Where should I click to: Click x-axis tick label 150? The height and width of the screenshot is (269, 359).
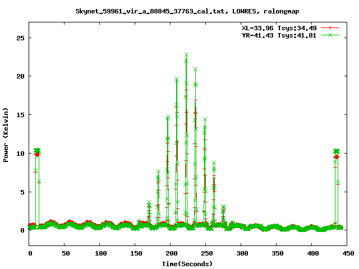(136, 253)
